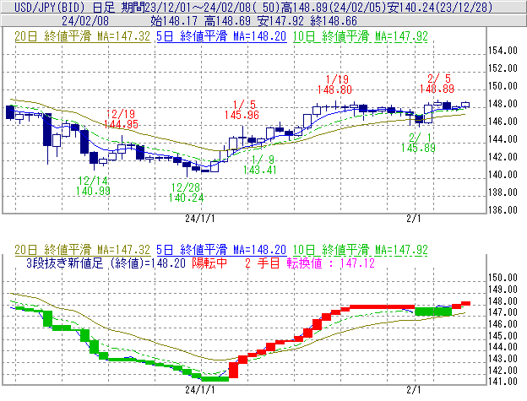
Task: Click the 12/19 144.95 high label
Action: (x=121, y=119)
